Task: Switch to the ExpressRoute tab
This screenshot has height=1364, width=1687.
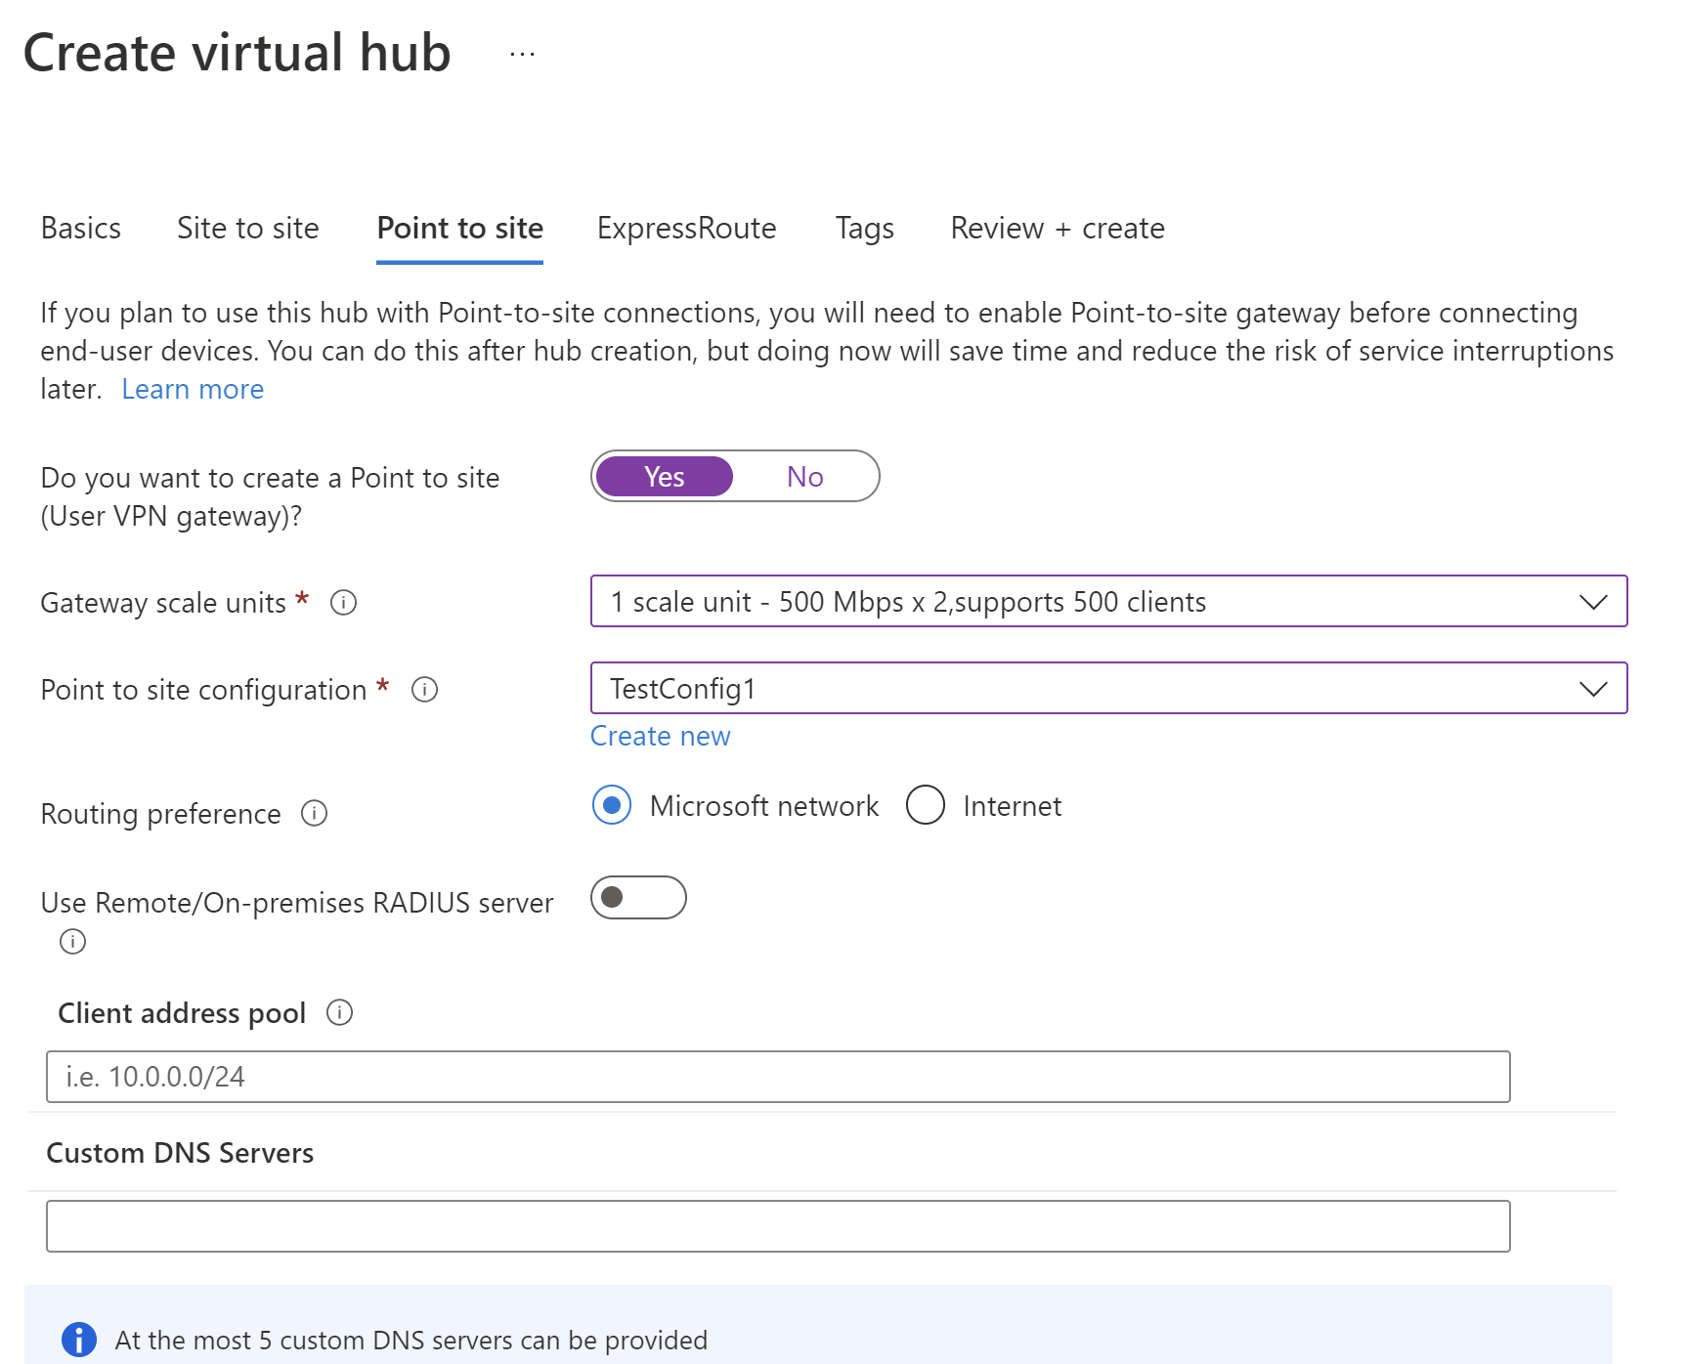Action: pyautogui.click(x=686, y=228)
